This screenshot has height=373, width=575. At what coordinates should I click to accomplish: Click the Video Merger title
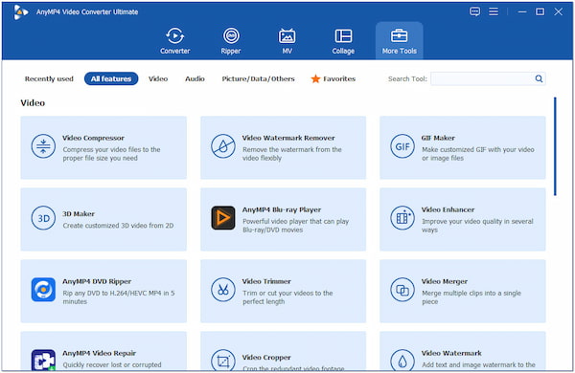pyautogui.click(x=445, y=281)
